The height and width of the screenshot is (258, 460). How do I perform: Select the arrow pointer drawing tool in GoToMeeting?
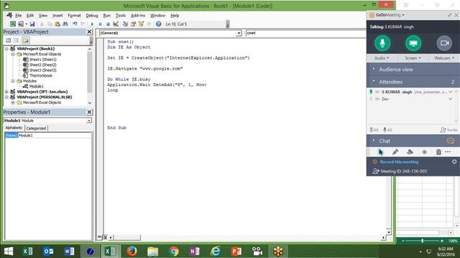pos(381,152)
